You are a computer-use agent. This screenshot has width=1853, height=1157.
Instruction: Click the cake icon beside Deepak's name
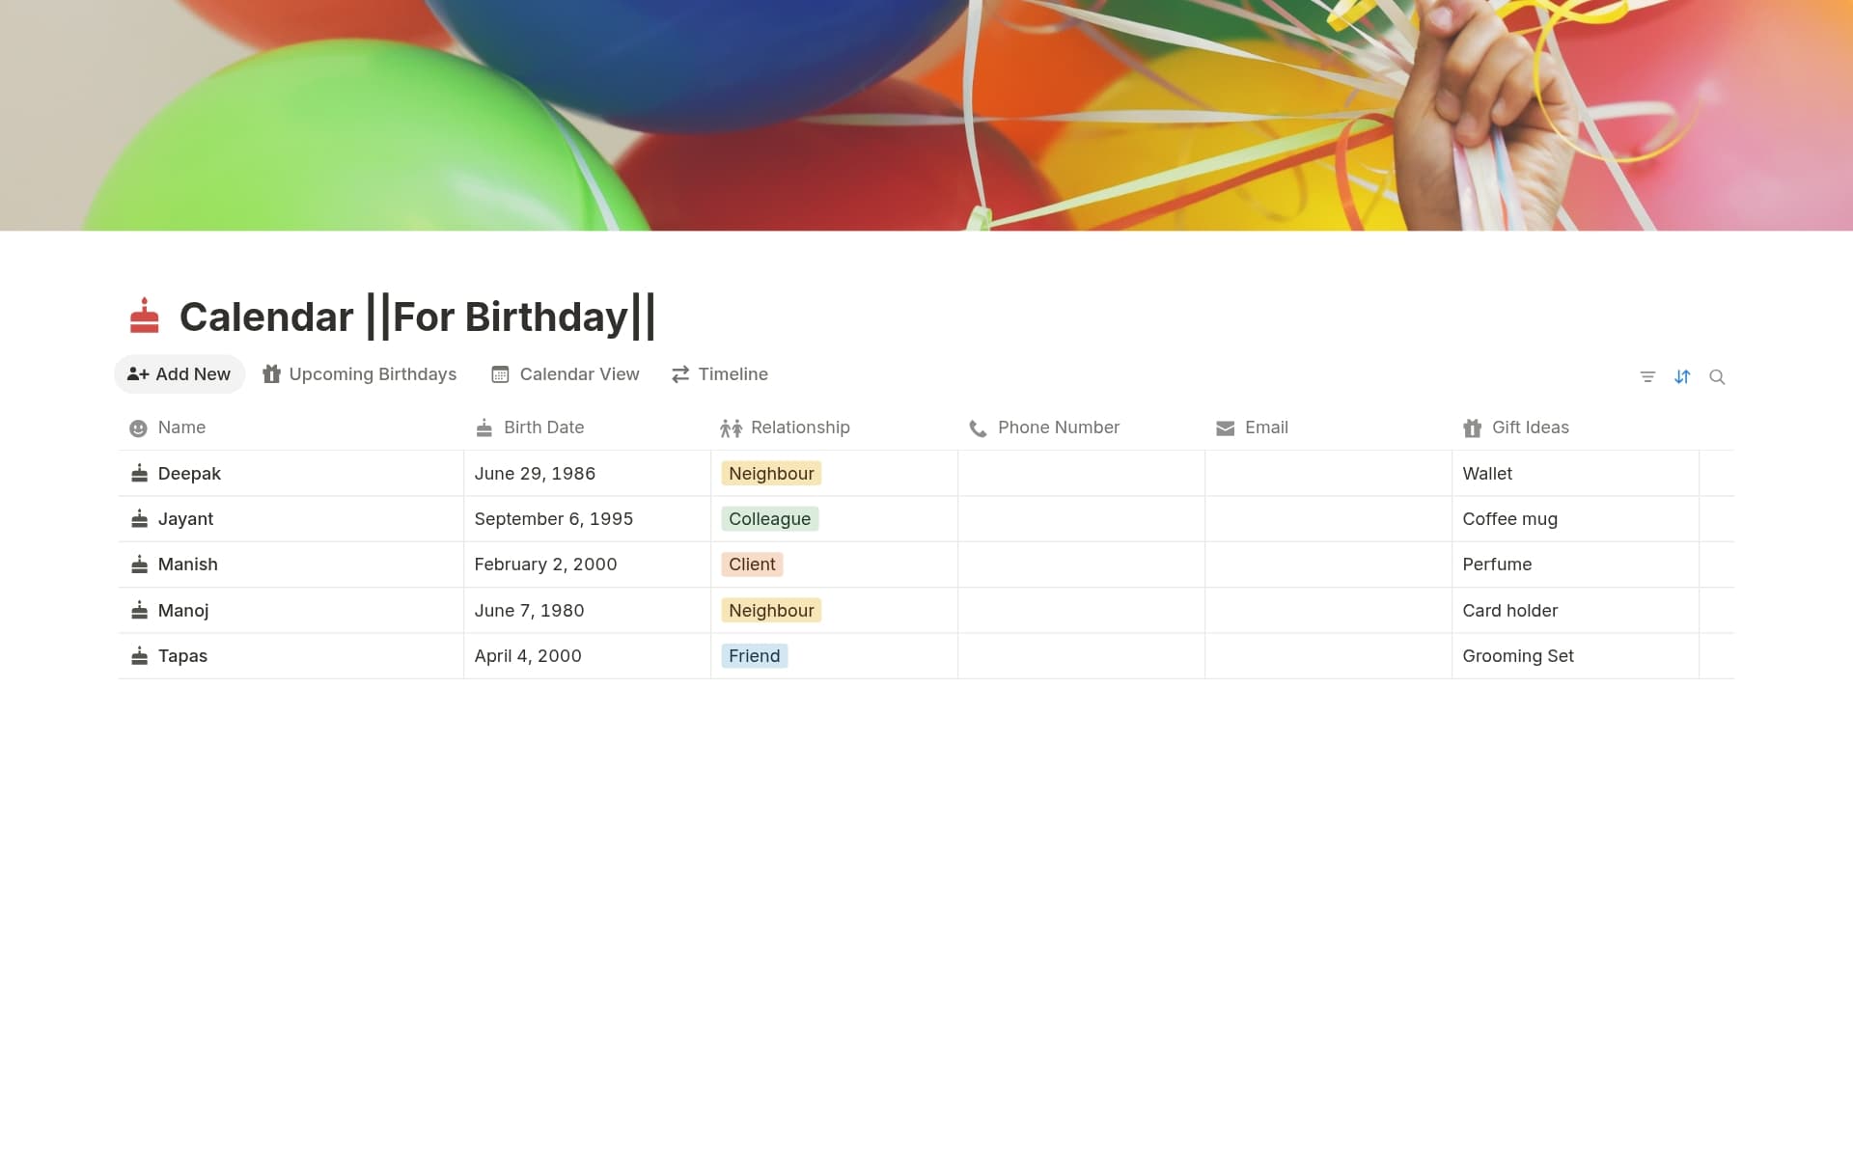click(x=139, y=473)
